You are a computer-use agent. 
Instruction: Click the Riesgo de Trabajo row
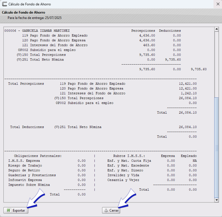coord(47,165)
